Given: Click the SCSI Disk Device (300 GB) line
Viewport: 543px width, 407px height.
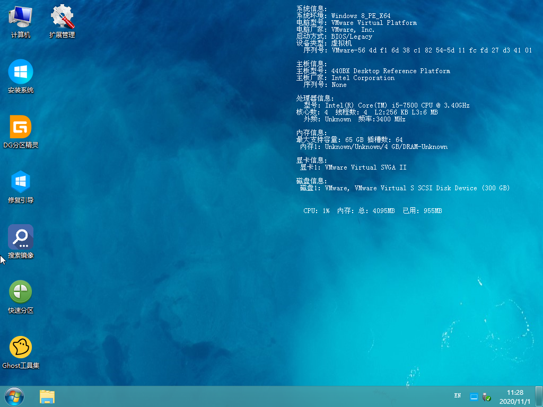Looking at the screenshot, I should [x=405, y=188].
